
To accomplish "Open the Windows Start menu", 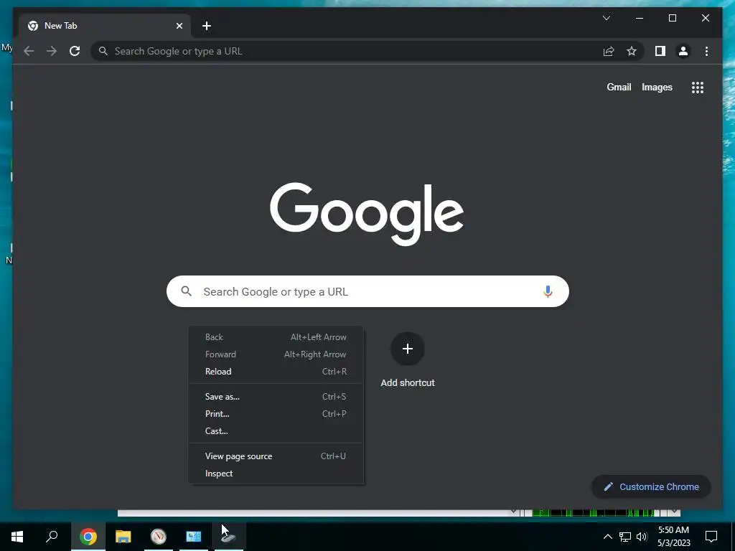I will (x=17, y=537).
